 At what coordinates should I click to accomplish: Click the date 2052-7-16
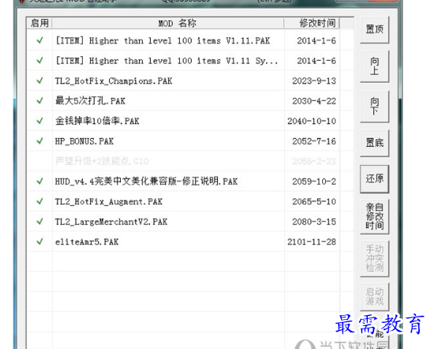click(x=314, y=141)
